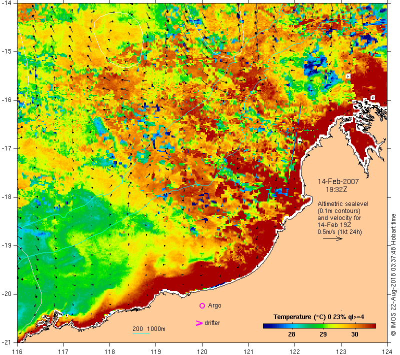Viewport: 400px width, 355px height.
Task: Click the dark blue end of the temperature colorbar
Action: tap(266, 326)
